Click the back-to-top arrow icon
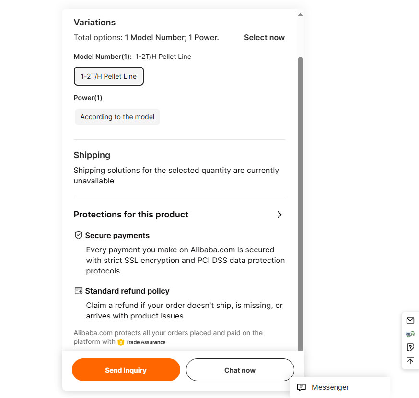The width and height of the screenshot is (419, 398). coord(410,361)
